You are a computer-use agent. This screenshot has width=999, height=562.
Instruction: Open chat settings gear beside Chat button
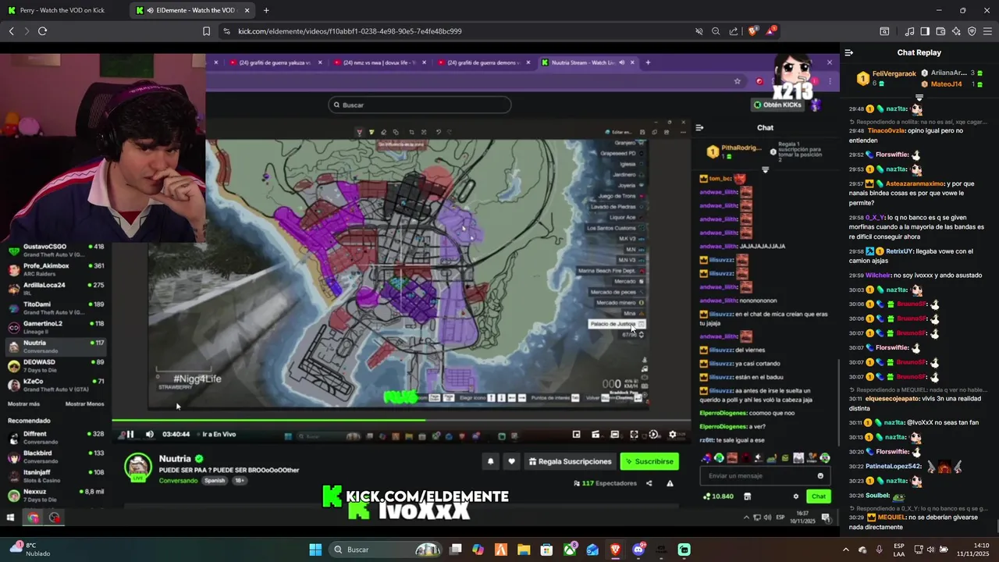point(796,496)
